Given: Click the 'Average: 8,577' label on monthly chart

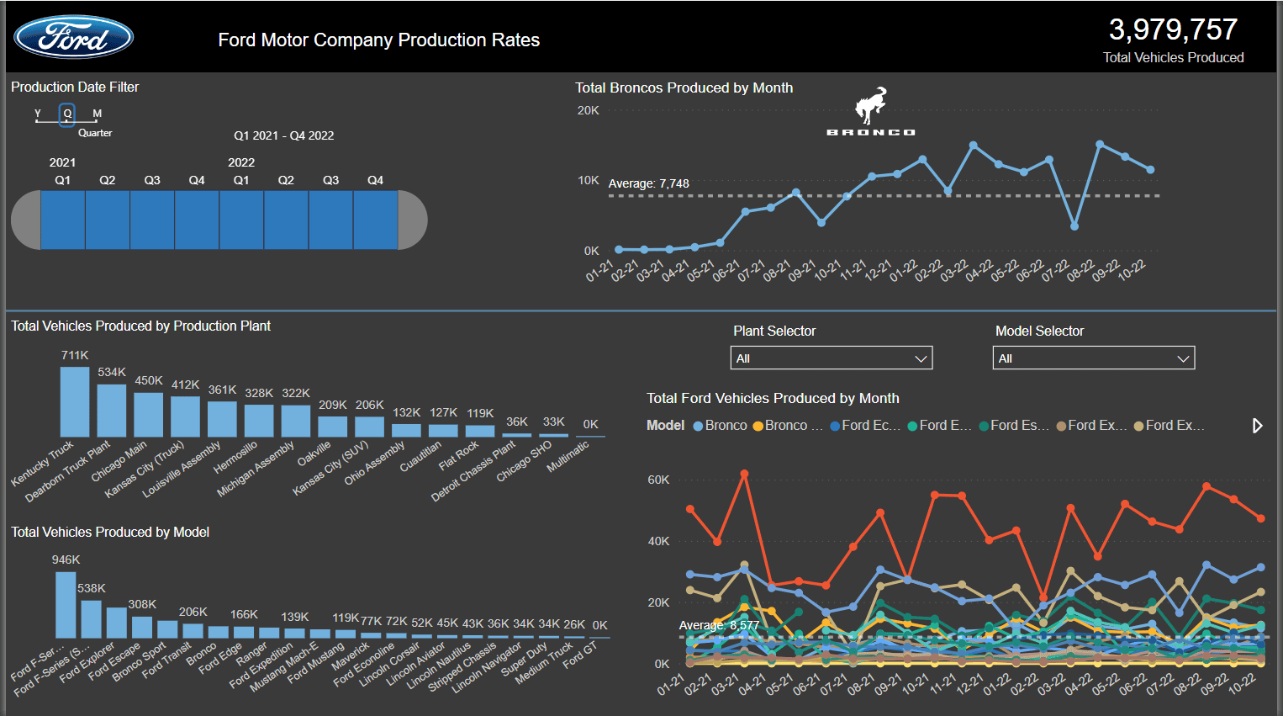Looking at the screenshot, I should pos(719,625).
